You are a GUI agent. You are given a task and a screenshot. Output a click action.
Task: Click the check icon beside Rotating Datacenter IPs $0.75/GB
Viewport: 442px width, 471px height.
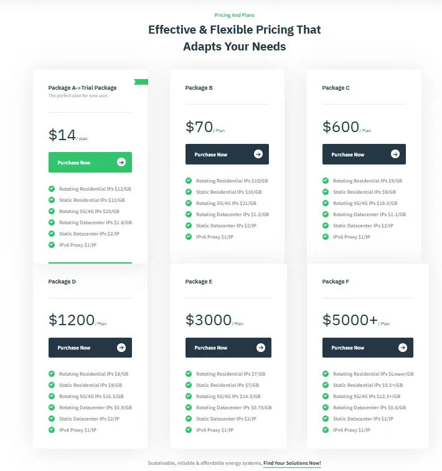189,407
